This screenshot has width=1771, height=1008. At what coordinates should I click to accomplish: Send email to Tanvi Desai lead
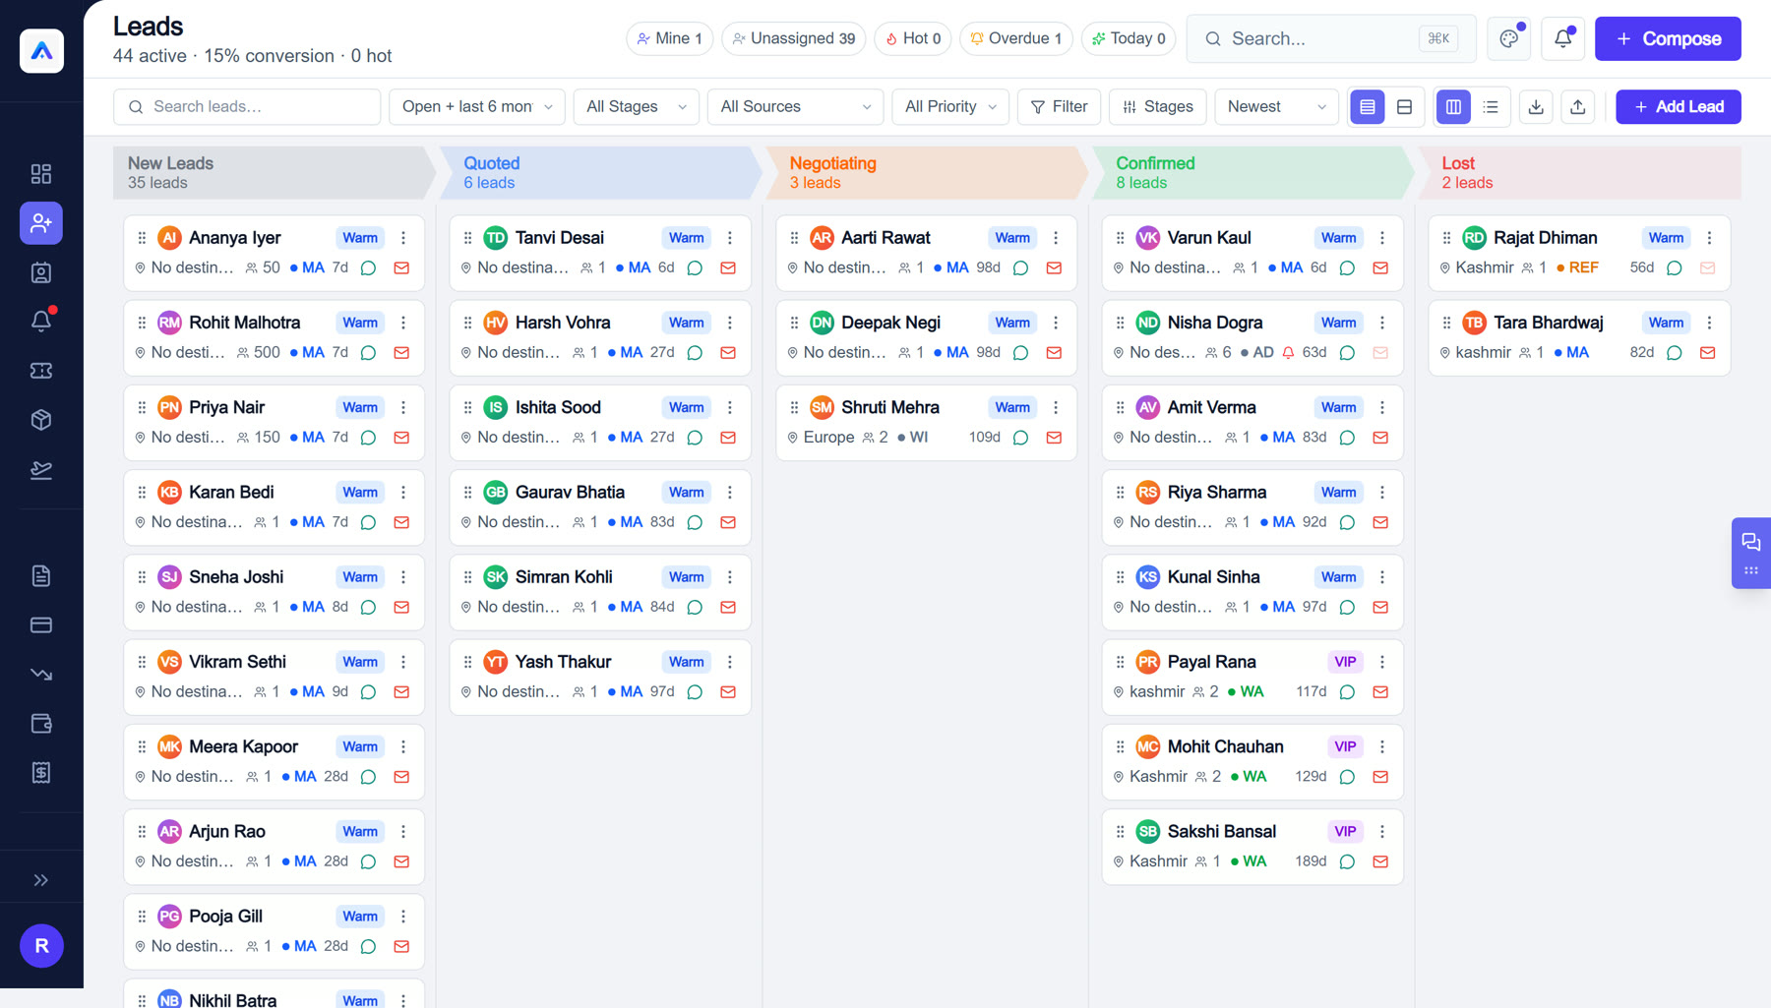(x=728, y=267)
